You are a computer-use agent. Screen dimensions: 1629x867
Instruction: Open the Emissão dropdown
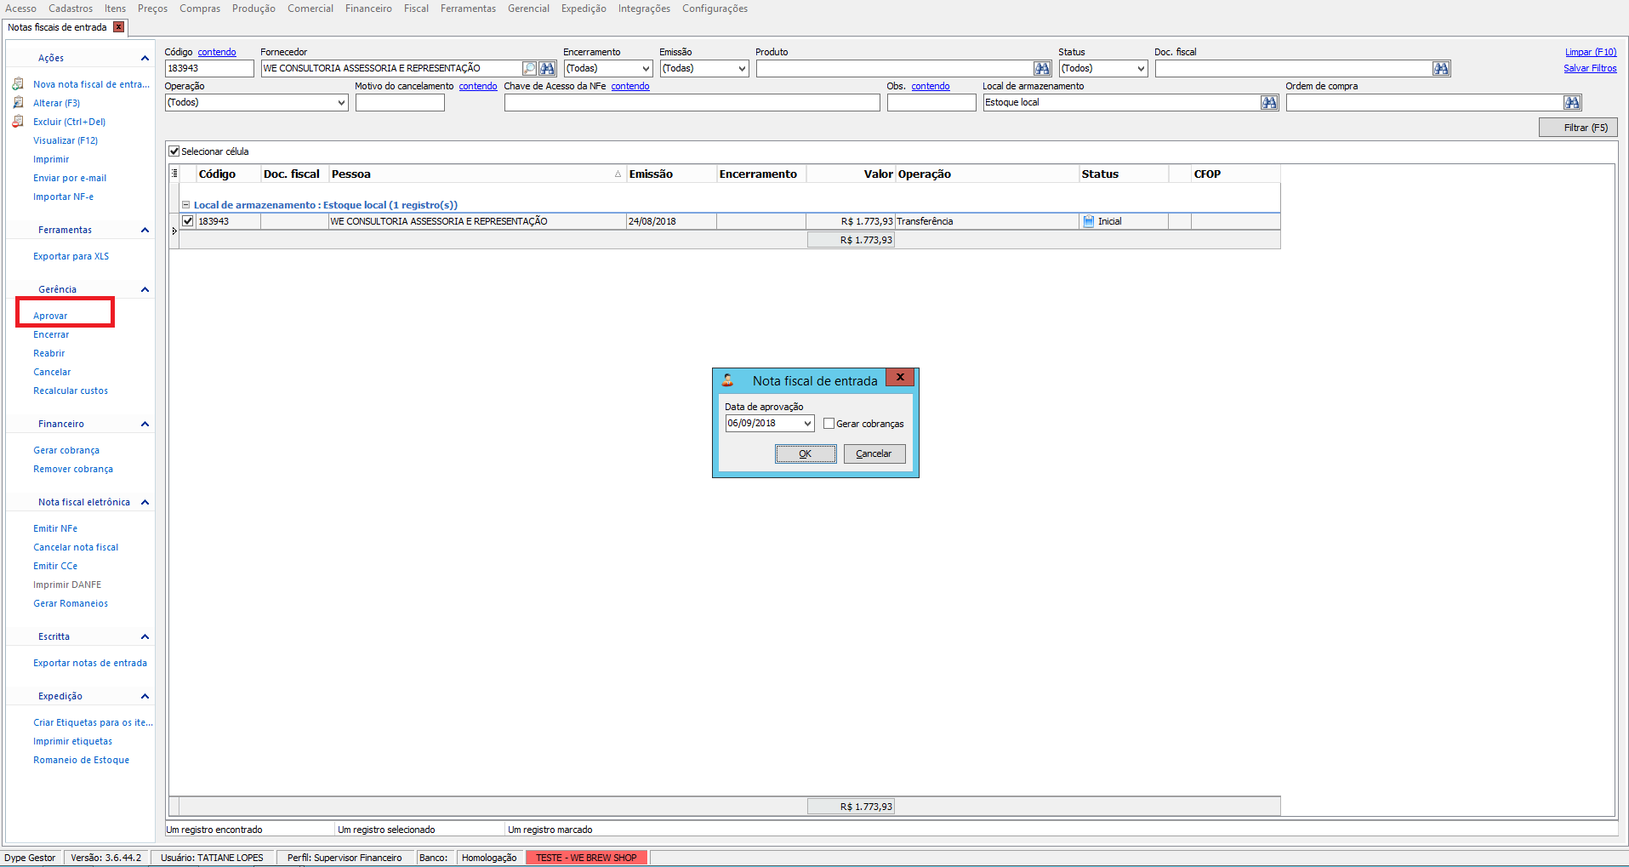[742, 68]
